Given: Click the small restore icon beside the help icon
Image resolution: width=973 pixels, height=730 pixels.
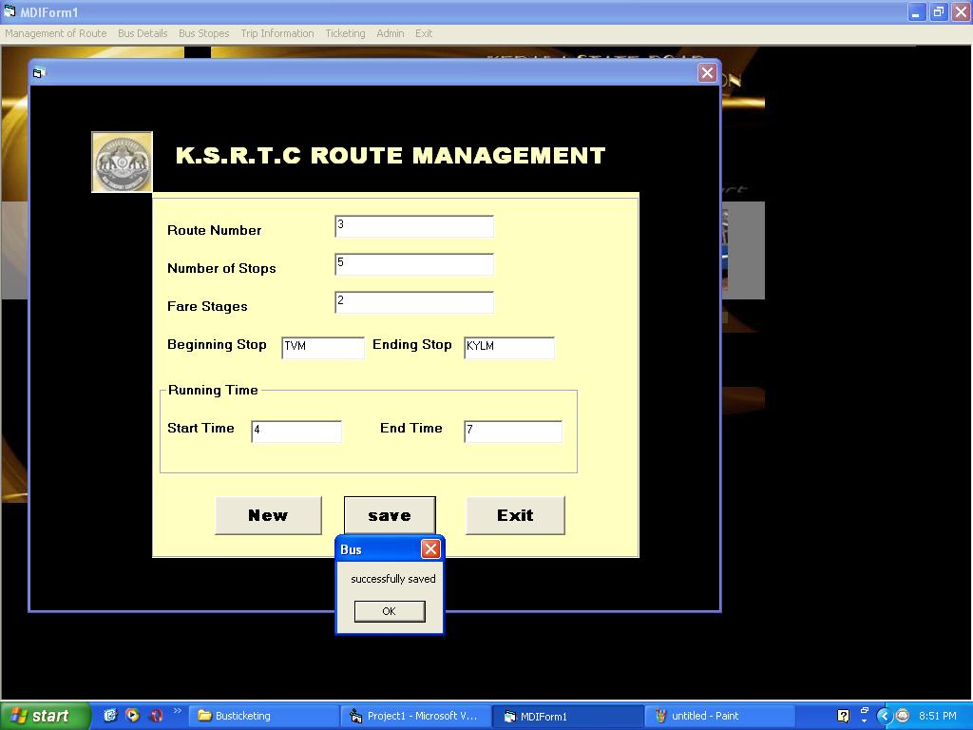Looking at the screenshot, I should [x=865, y=711].
